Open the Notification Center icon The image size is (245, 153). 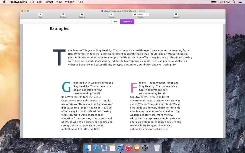[240, 2]
